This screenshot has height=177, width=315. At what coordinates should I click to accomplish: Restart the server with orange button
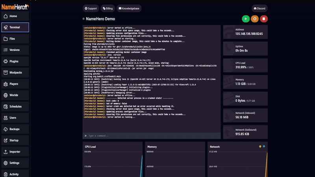pos(255,19)
